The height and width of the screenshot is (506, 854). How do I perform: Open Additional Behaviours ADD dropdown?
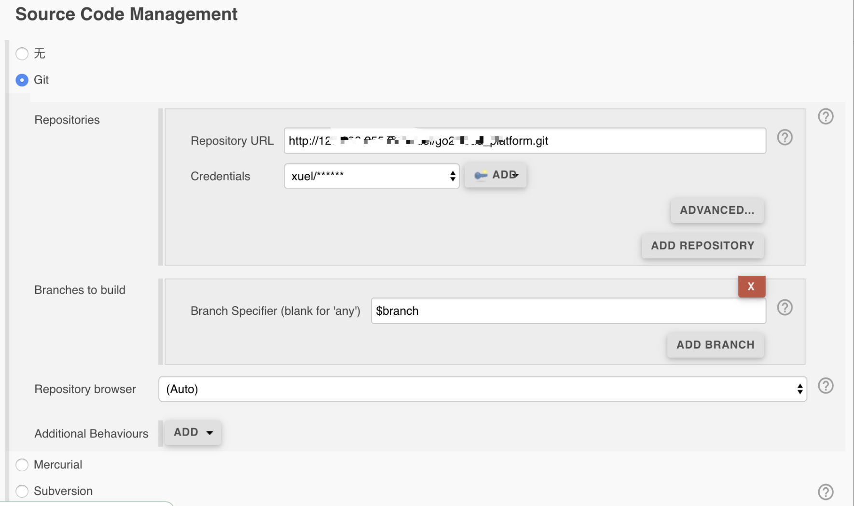(x=193, y=433)
